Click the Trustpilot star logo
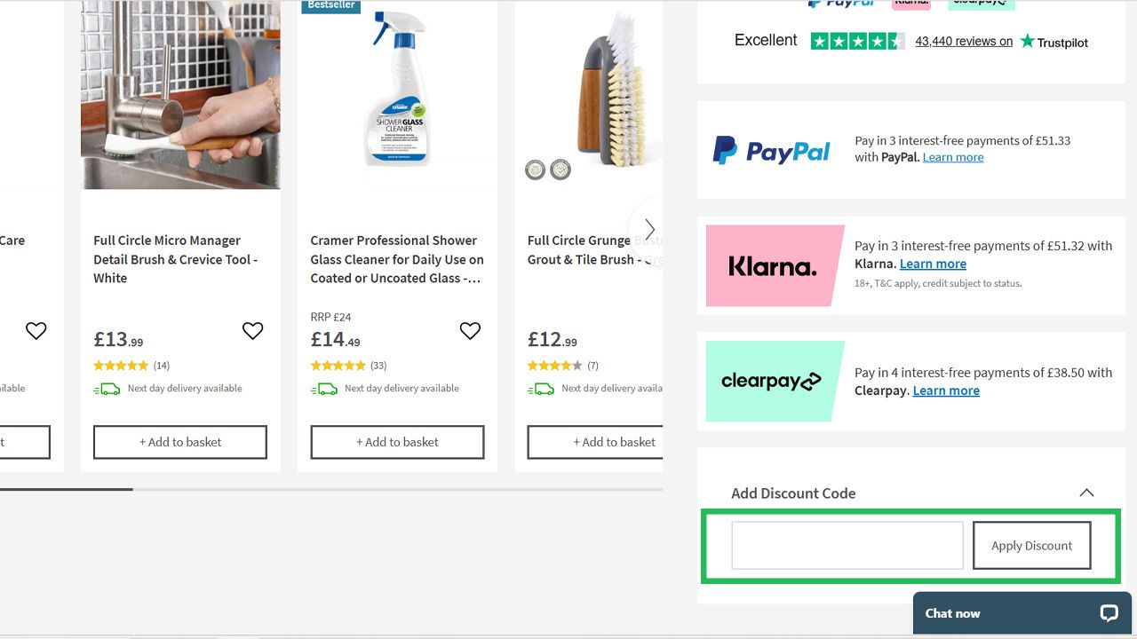Screen dimensions: 1137x639 click(x=1028, y=41)
